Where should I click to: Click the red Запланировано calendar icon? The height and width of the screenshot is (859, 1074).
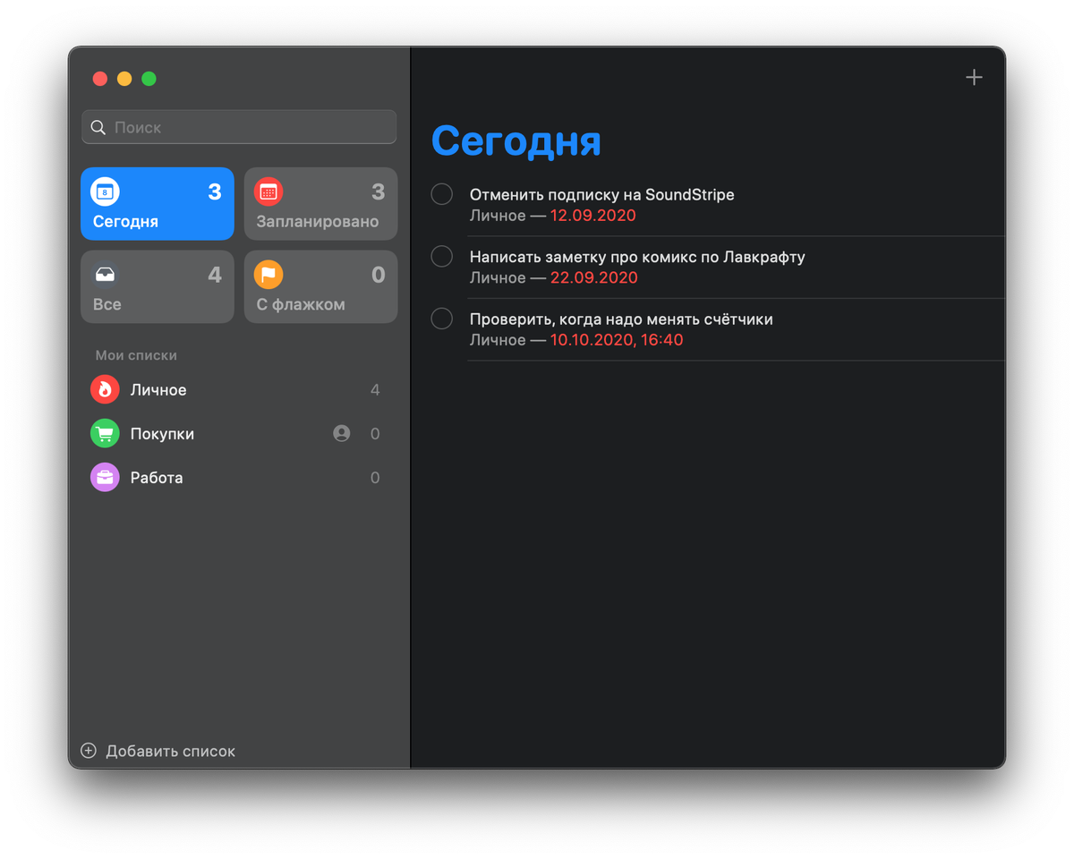click(268, 191)
